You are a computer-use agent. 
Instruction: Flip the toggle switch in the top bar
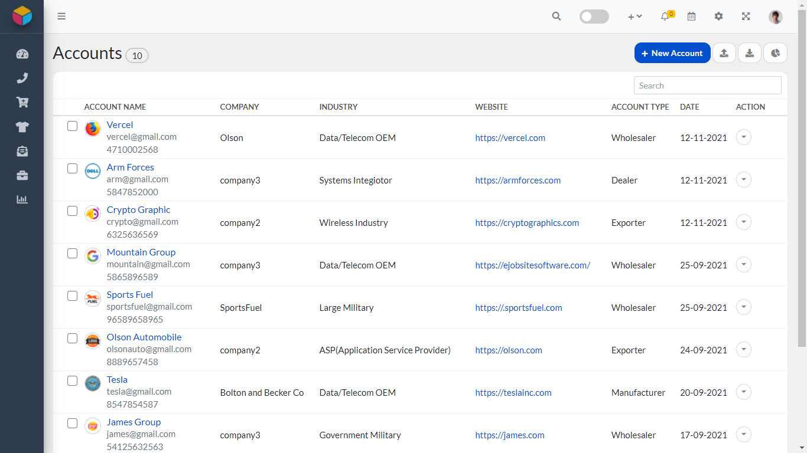tap(594, 17)
